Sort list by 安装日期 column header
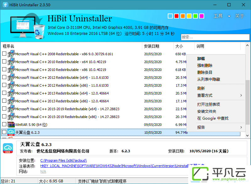This screenshot has width=251, height=184. 158,46
